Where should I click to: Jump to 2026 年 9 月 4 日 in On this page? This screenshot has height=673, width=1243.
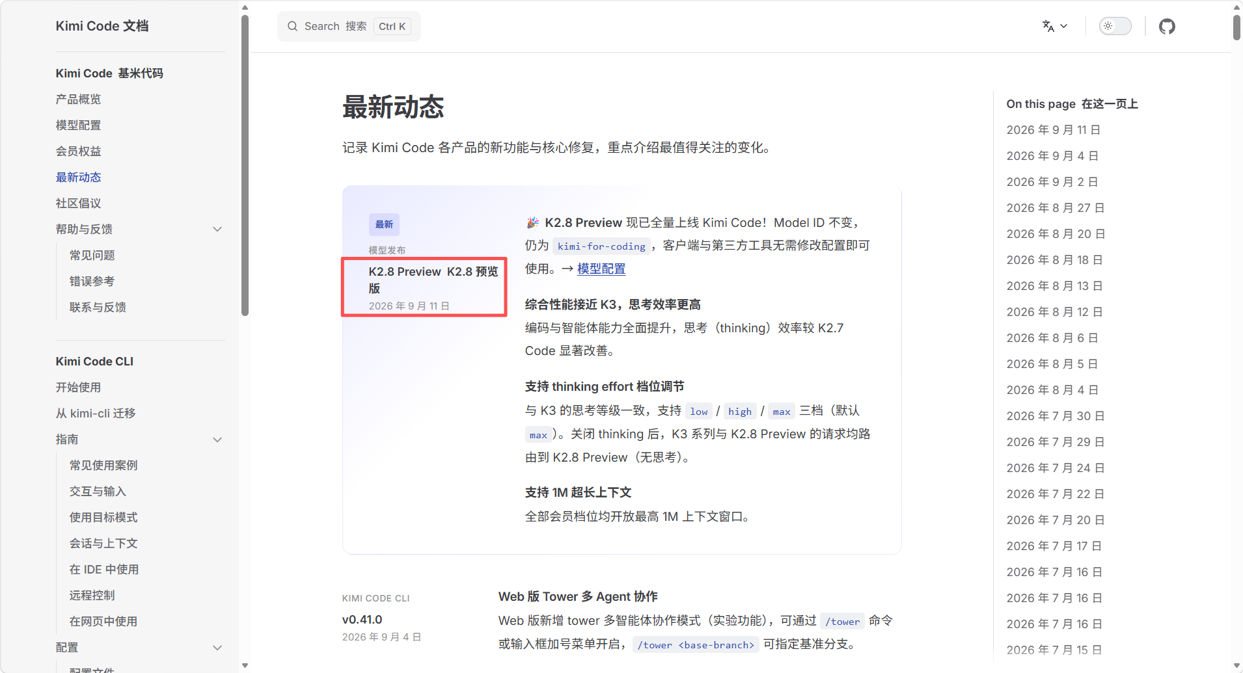(x=1052, y=156)
